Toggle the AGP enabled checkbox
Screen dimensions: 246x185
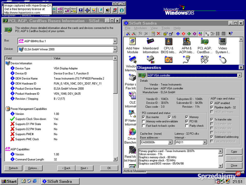point(212,103)
